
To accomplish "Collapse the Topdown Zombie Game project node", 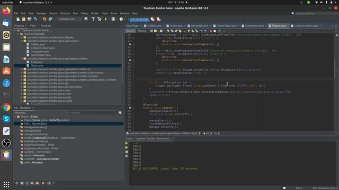I will tap(15, 31).
